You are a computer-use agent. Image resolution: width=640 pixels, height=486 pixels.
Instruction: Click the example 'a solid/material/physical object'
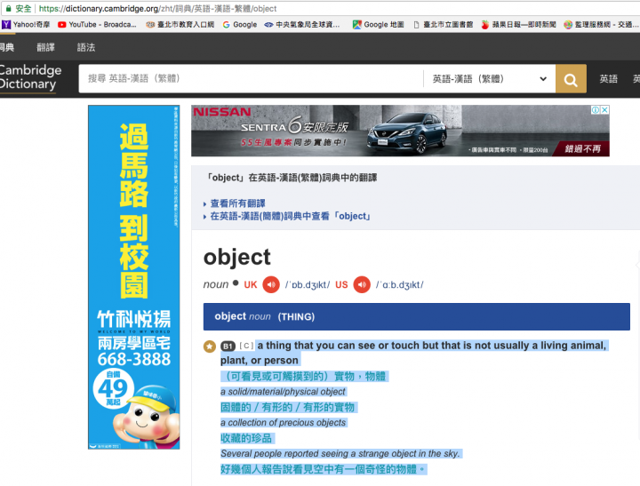[283, 392]
